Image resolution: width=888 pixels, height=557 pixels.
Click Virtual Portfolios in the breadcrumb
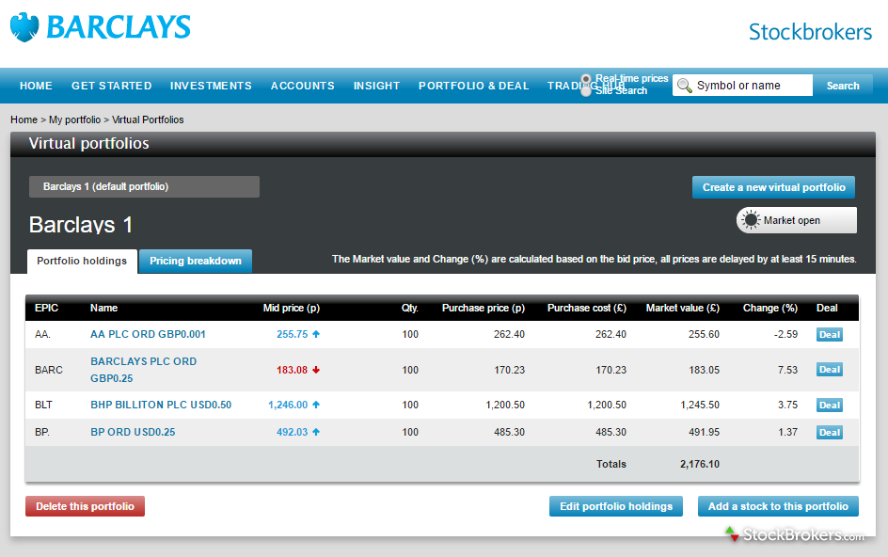coord(148,120)
